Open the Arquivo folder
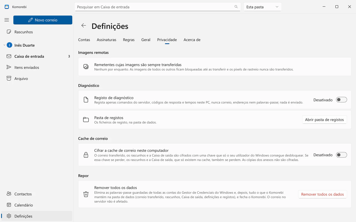 [37, 79]
